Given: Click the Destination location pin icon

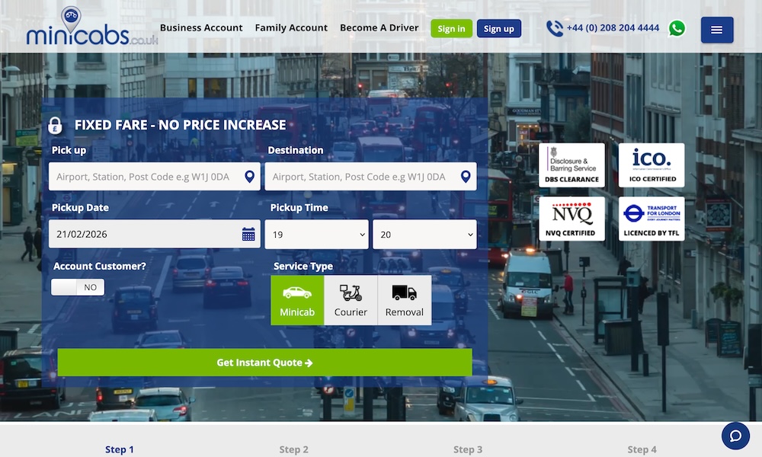Looking at the screenshot, I should [466, 176].
